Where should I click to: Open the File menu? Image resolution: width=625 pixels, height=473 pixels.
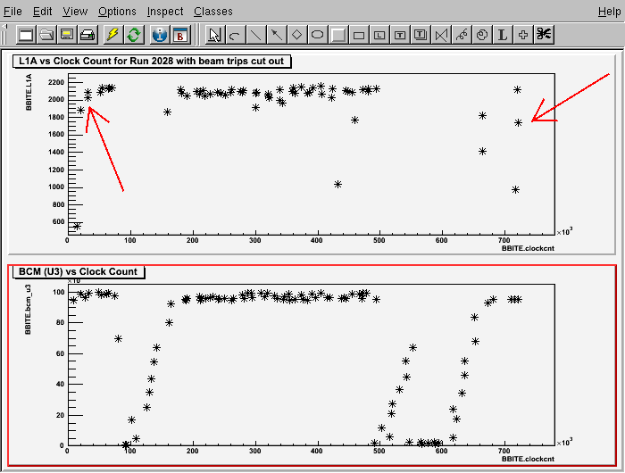tap(12, 12)
